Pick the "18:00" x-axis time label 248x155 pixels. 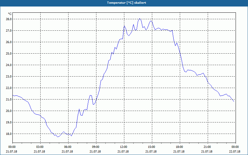coord(179,147)
